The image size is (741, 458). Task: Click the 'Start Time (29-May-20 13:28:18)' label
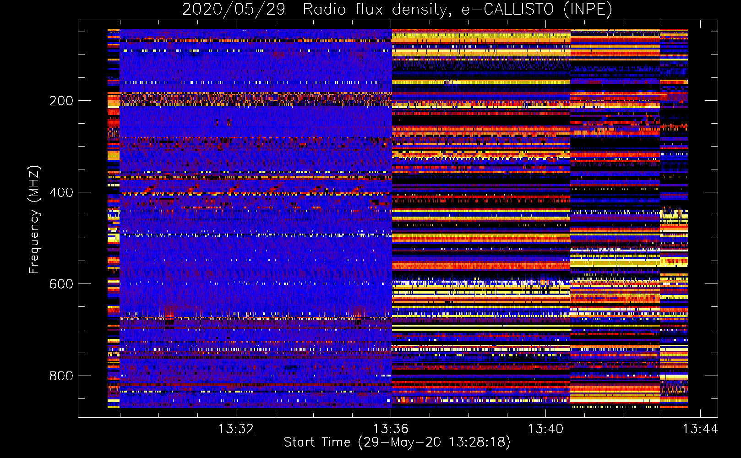[x=397, y=442]
